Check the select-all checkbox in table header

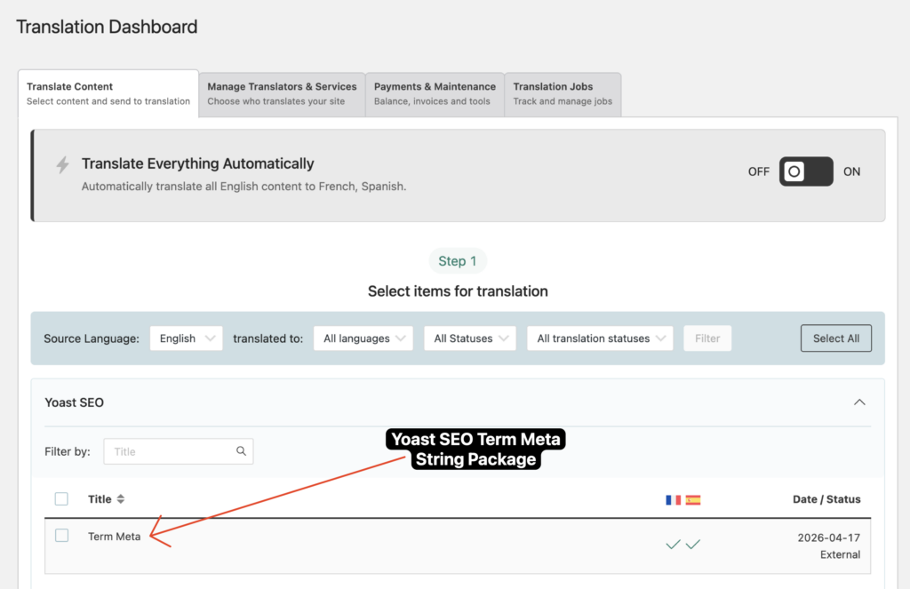pos(61,498)
